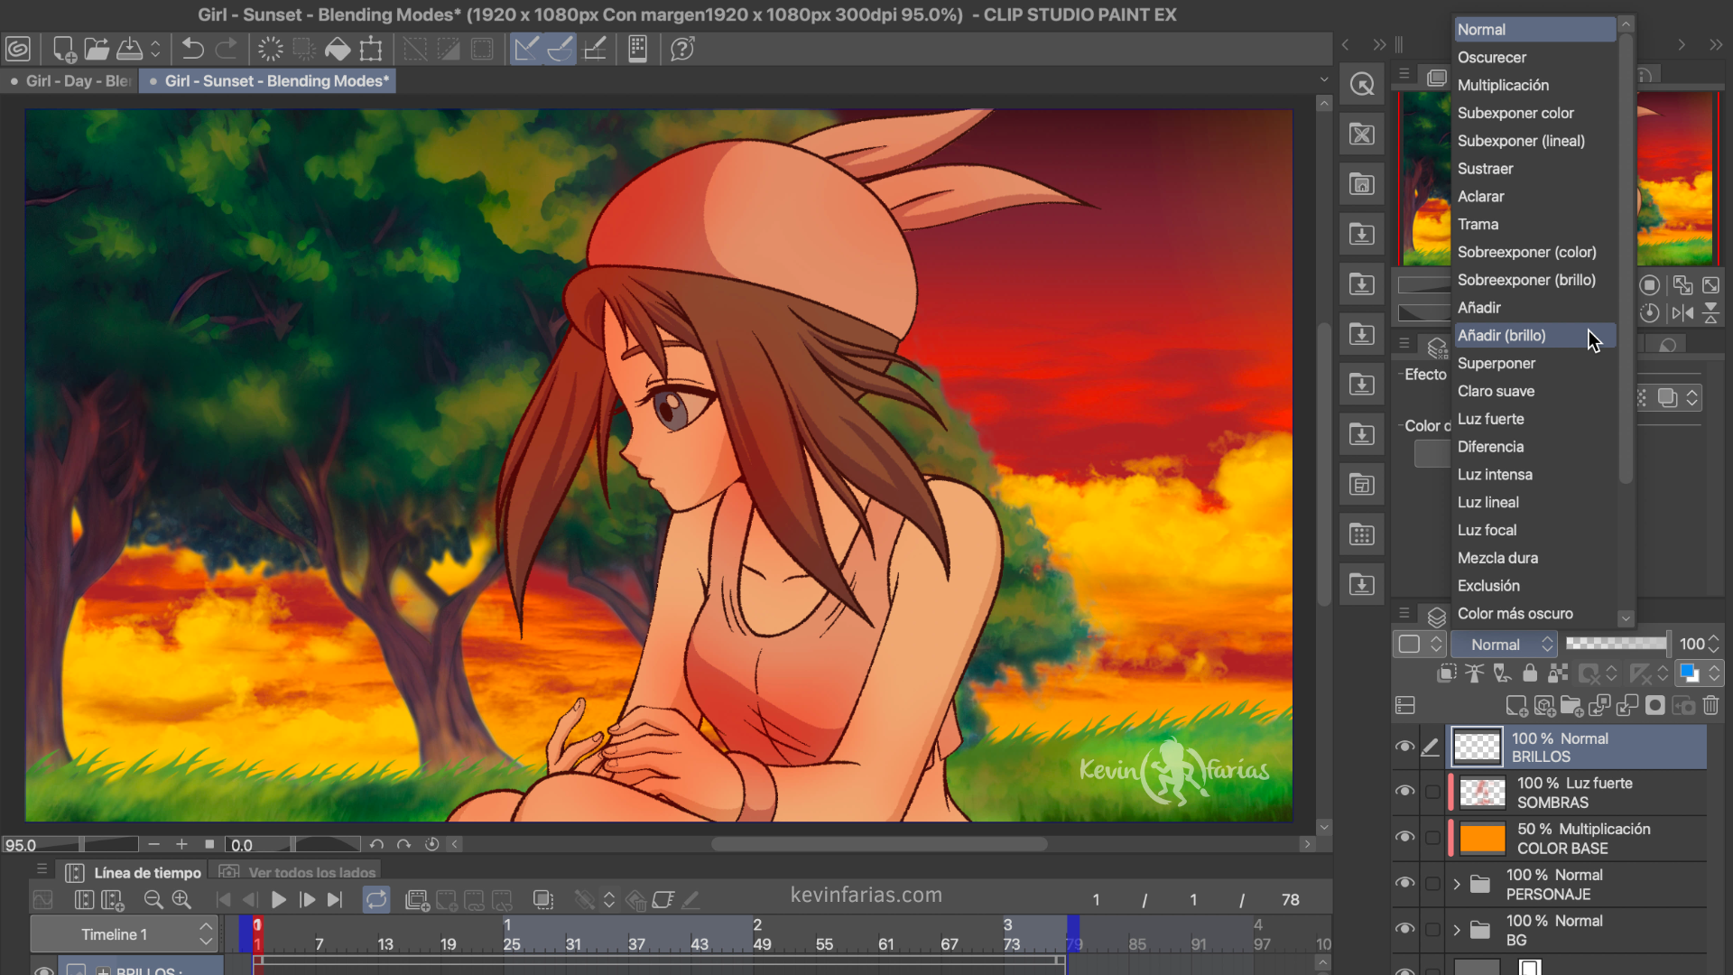Open Quick Access magnifier icon in sidebar
1733x975 pixels.
[x=1362, y=85]
